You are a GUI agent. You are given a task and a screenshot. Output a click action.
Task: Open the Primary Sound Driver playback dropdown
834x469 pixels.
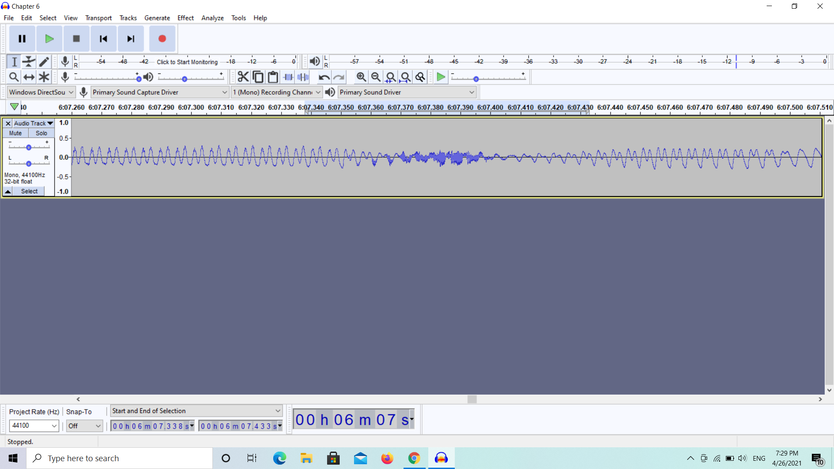coord(407,92)
